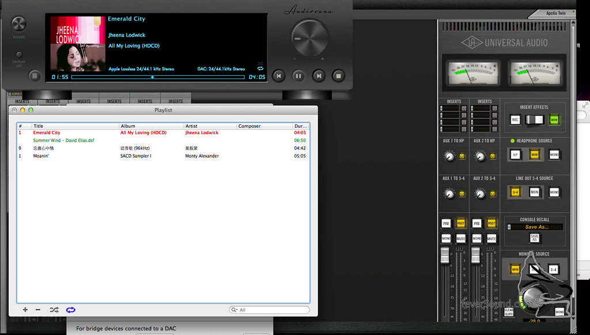Select HP as the Headphone Source
This screenshot has height=335, width=590.
click(x=515, y=154)
